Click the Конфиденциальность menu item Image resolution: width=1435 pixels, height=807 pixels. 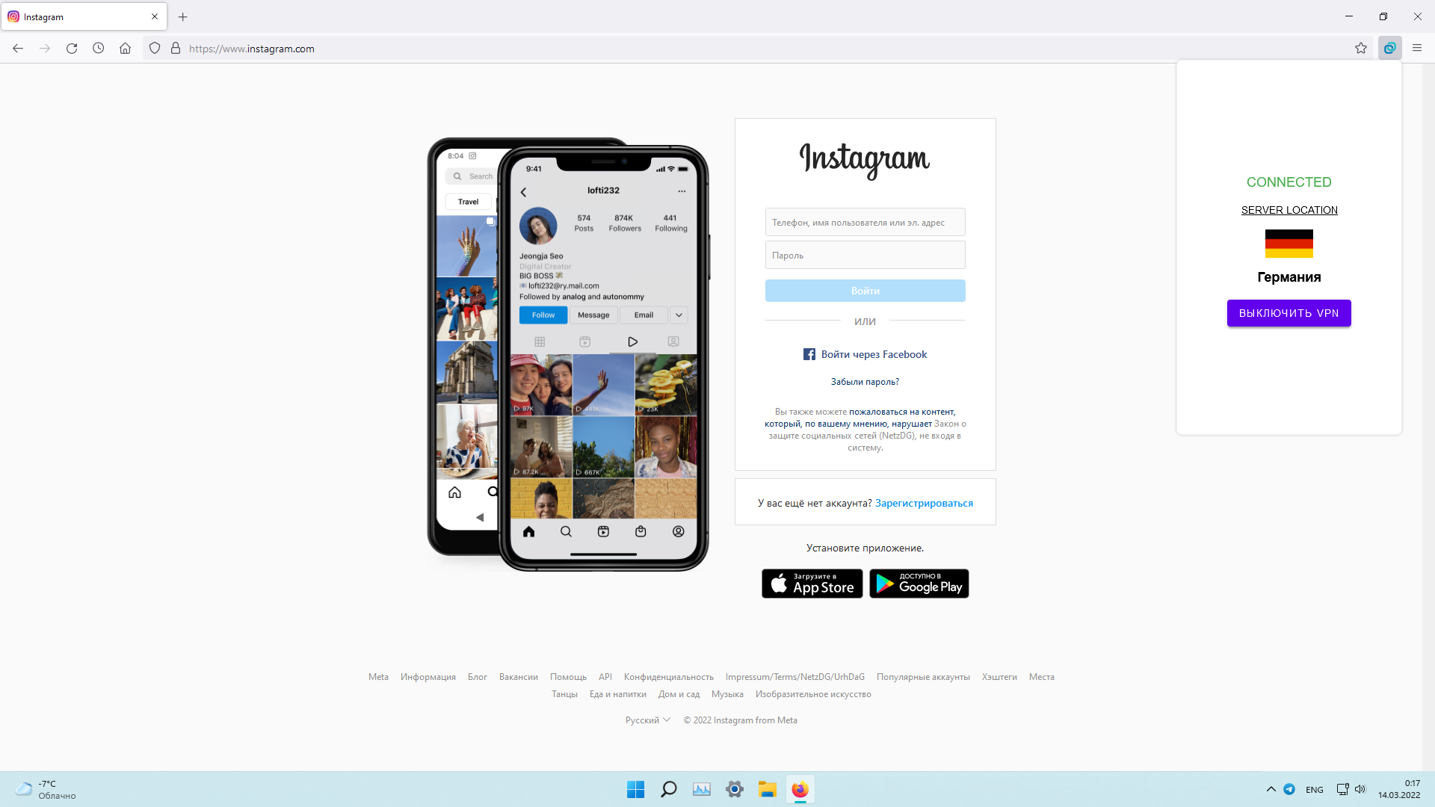669,677
